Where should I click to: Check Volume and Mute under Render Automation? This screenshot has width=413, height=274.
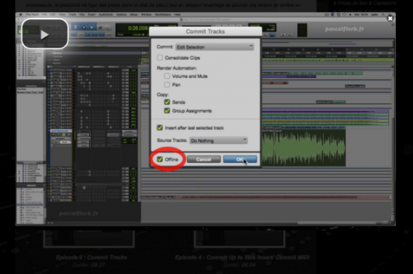(x=167, y=76)
